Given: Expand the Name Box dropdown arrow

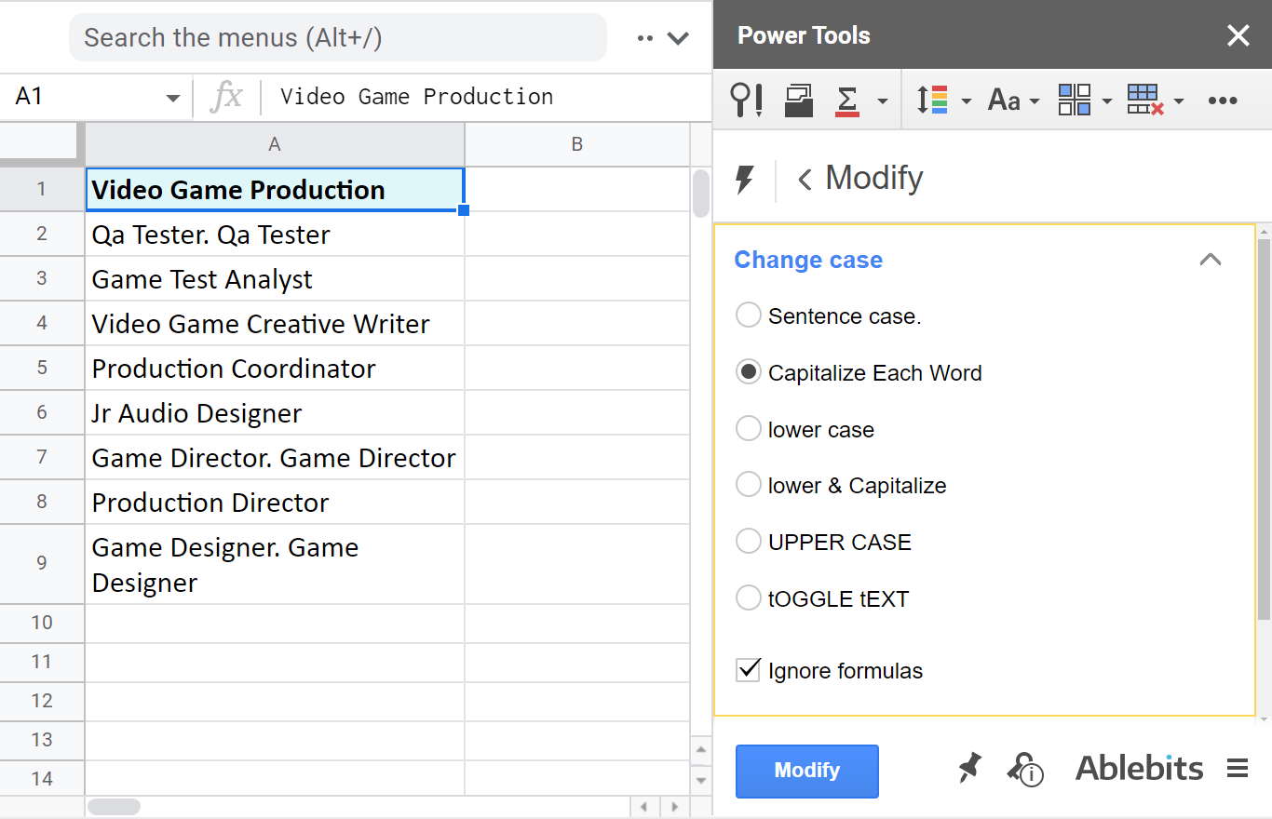Looking at the screenshot, I should point(171,97).
